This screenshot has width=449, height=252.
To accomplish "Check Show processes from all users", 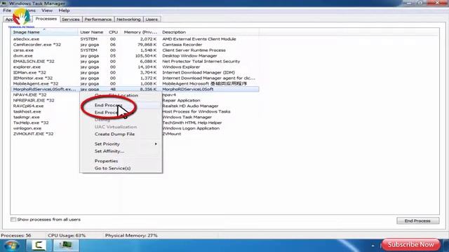I will tap(13, 219).
